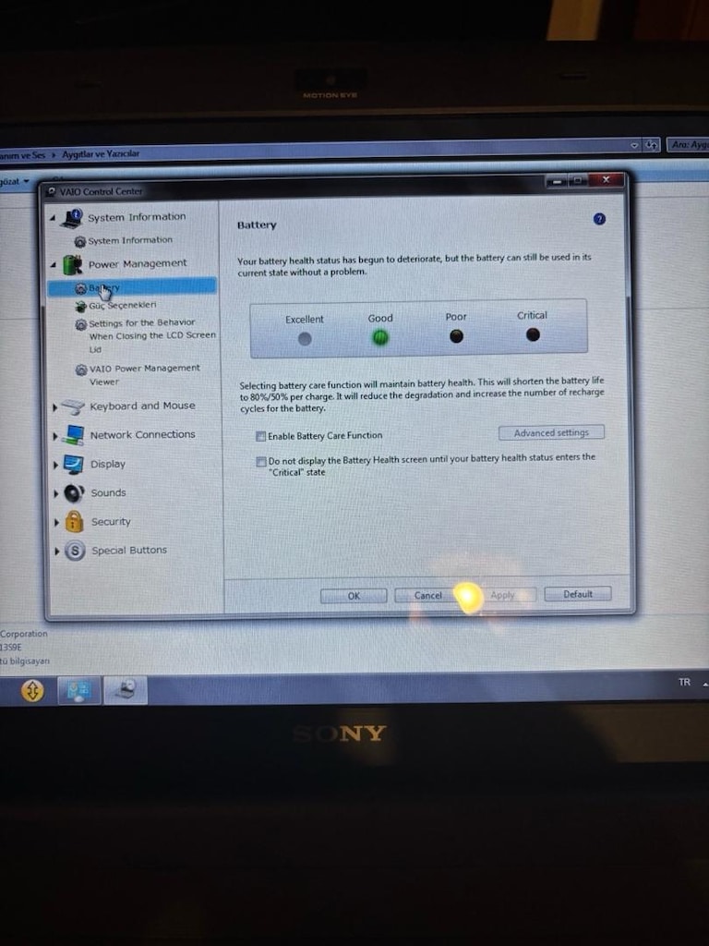This screenshot has width=709, height=946.
Task: Click the Apply button
Action: click(x=502, y=595)
